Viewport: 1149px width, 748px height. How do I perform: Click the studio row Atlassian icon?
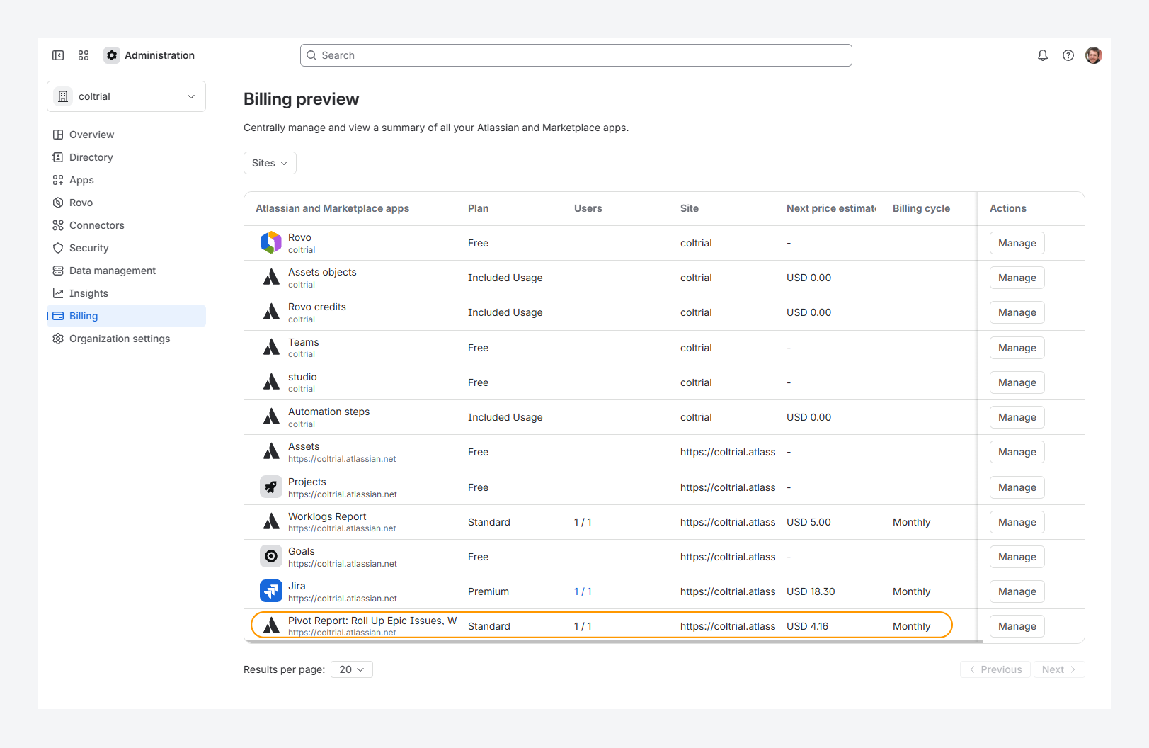point(271,382)
